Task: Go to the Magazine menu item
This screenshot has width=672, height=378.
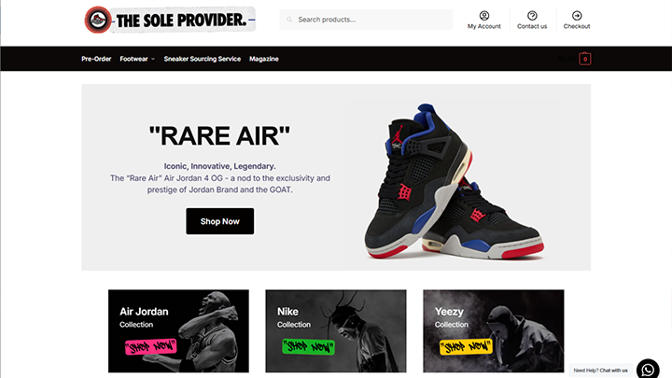Action: [x=264, y=59]
